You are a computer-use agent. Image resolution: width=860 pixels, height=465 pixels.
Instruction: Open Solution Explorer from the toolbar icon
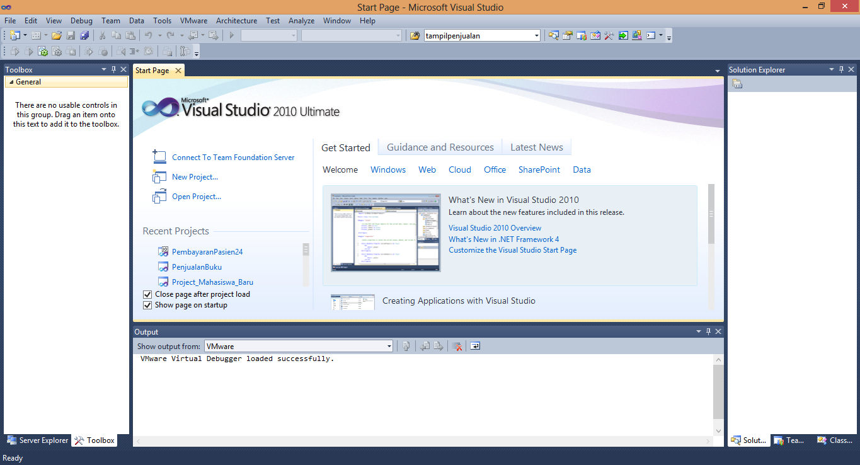pos(553,35)
